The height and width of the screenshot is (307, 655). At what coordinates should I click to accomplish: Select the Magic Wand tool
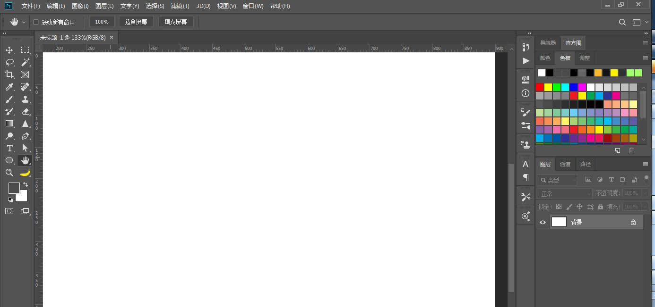pos(25,62)
